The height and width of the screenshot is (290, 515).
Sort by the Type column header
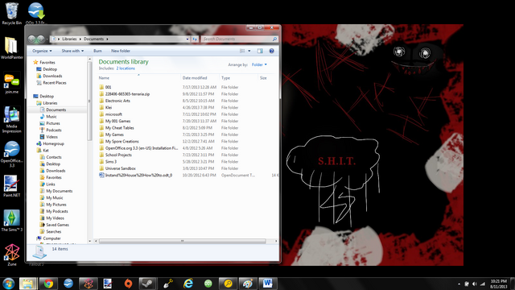coord(225,78)
